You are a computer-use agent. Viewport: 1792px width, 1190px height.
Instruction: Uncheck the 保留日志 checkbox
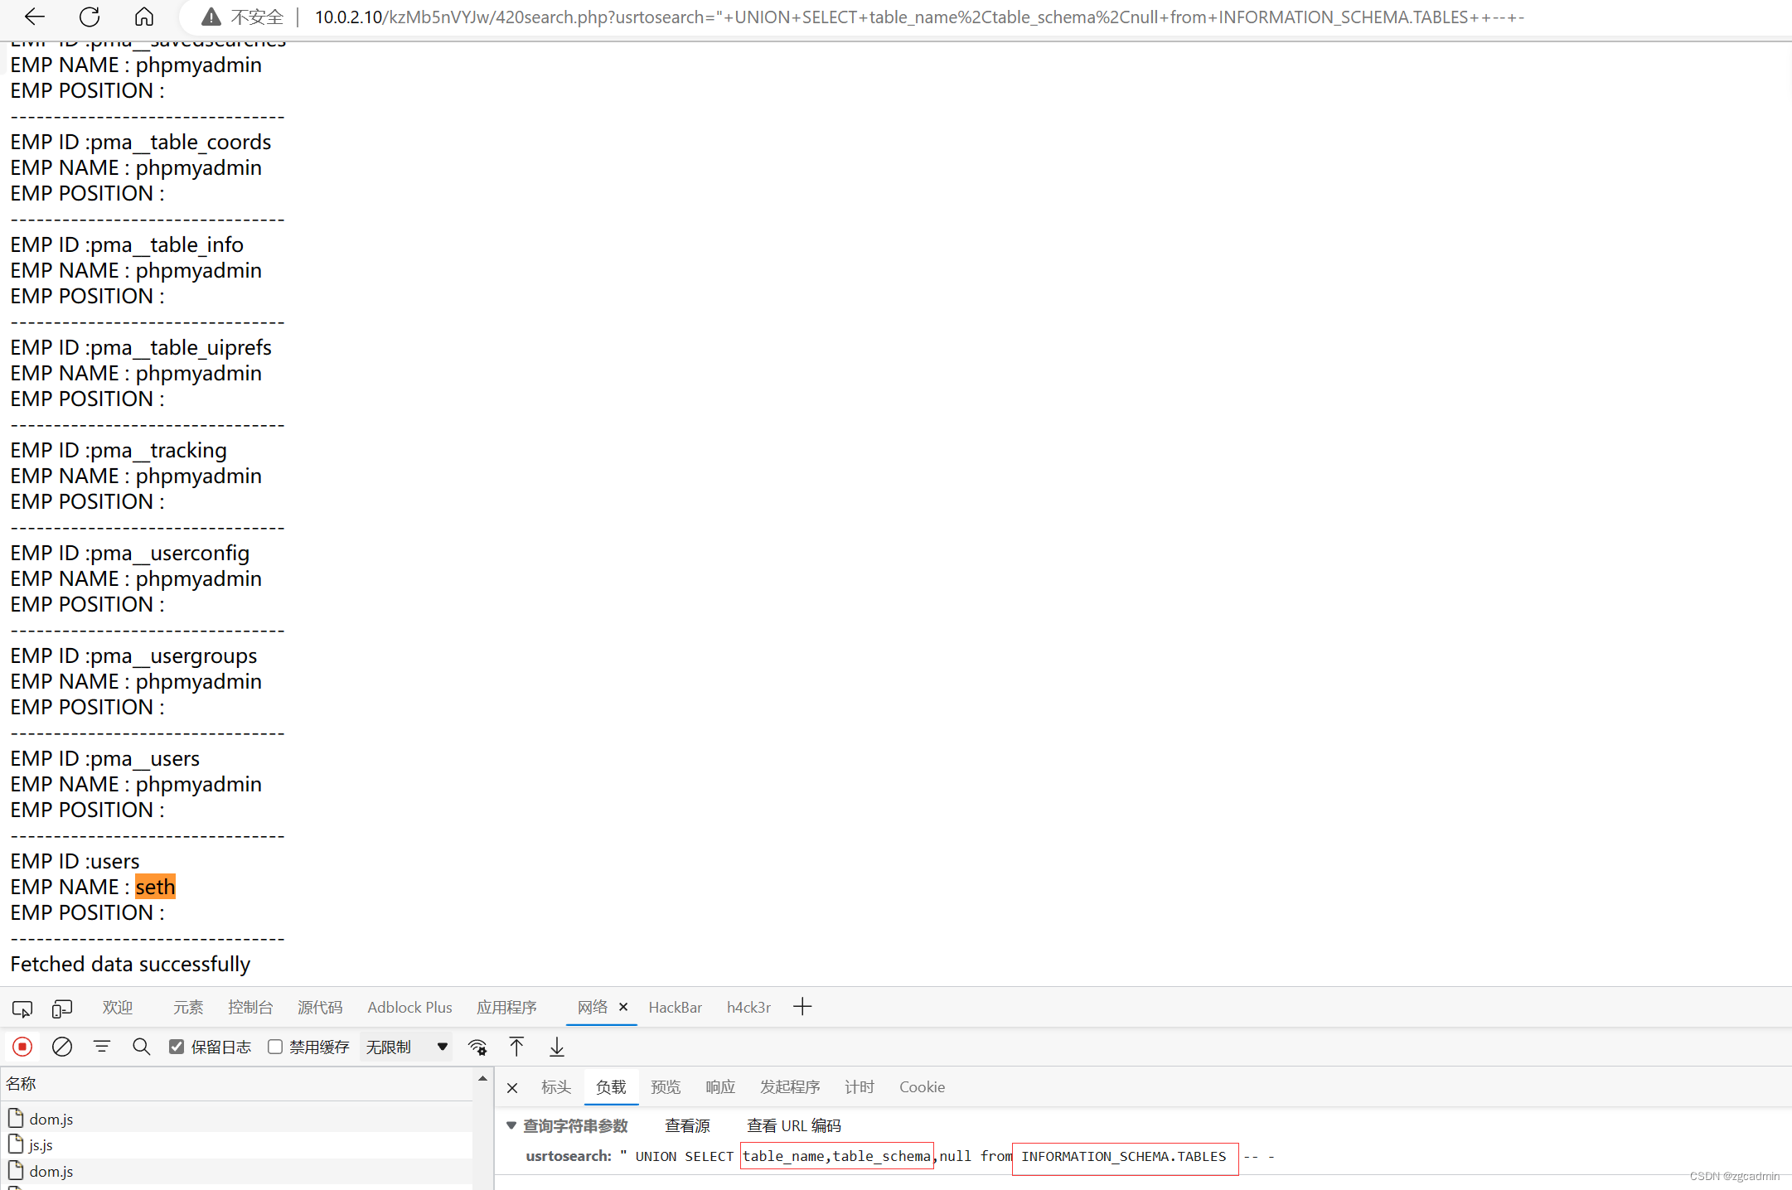[177, 1047]
